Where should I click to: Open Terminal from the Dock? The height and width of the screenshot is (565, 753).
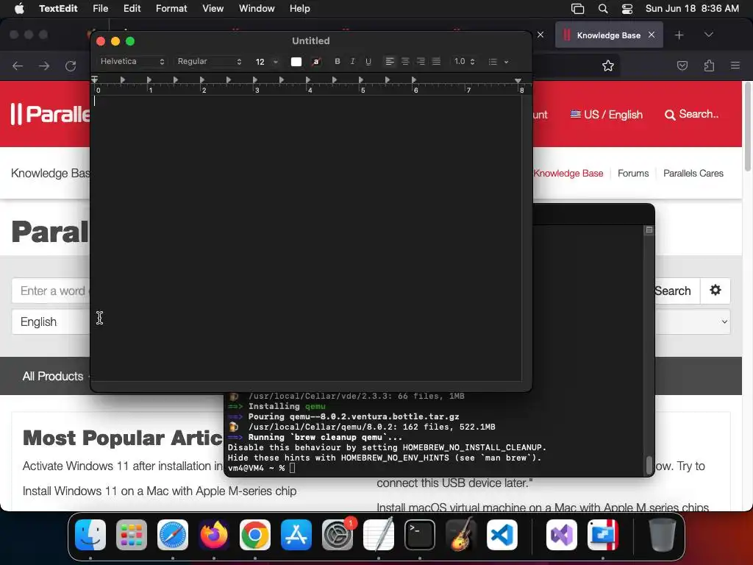(x=420, y=535)
